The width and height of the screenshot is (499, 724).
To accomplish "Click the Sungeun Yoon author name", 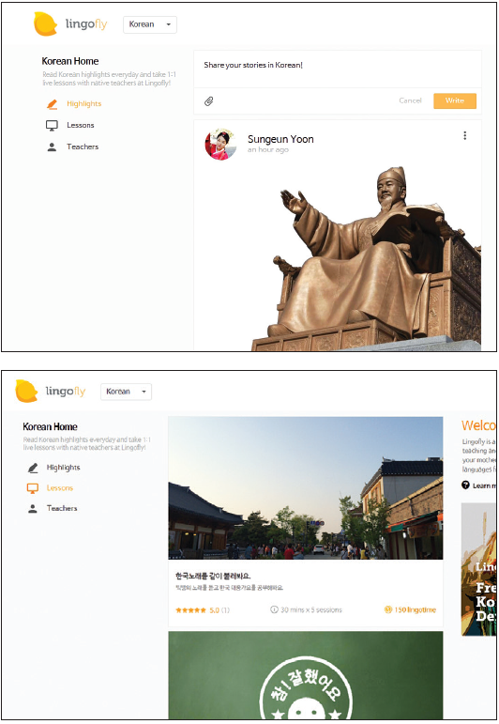I will coord(280,139).
